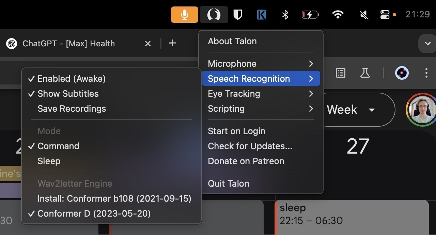This screenshot has width=436, height=235.
Task: Open a new browser tab
Action: coord(172,43)
